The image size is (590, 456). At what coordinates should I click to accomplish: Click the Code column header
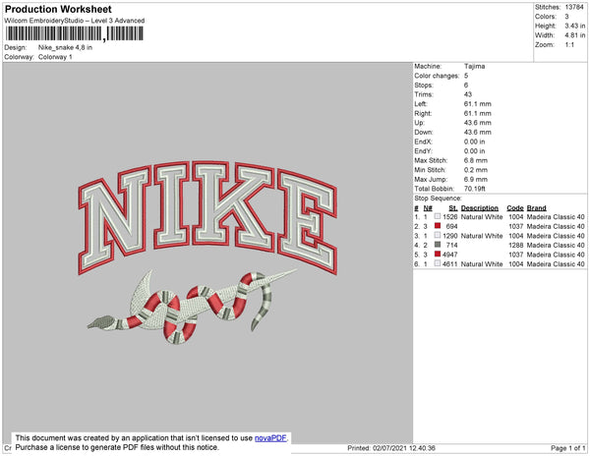point(515,208)
